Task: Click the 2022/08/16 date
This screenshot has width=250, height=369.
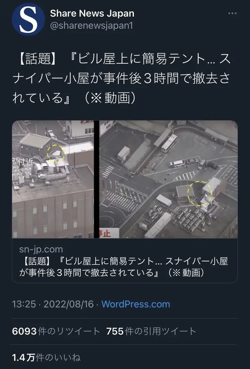Action: coord(69,304)
